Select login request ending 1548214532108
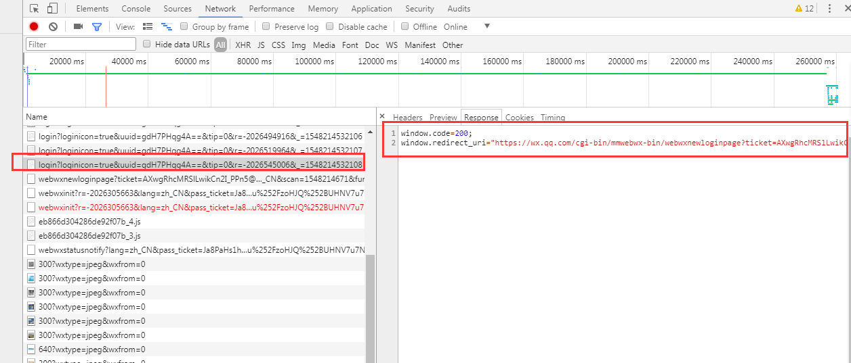The width and height of the screenshot is (851, 363). tap(194, 164)
